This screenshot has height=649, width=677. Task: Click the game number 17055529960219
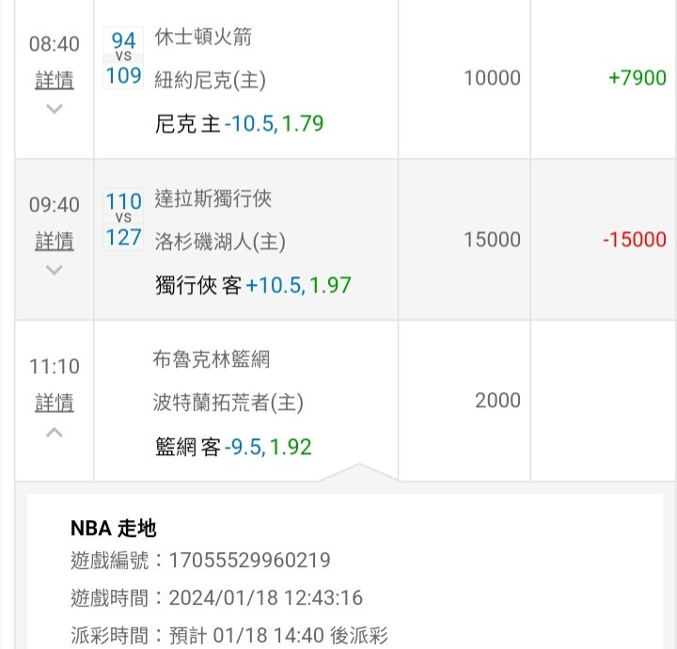(x=249, y=561)
